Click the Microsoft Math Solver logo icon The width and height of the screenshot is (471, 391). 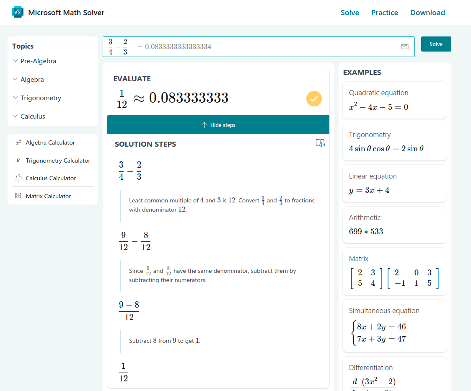17,12
